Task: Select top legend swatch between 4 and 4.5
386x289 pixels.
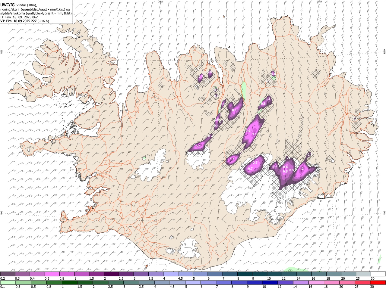Action: click(x=171, y=274)
